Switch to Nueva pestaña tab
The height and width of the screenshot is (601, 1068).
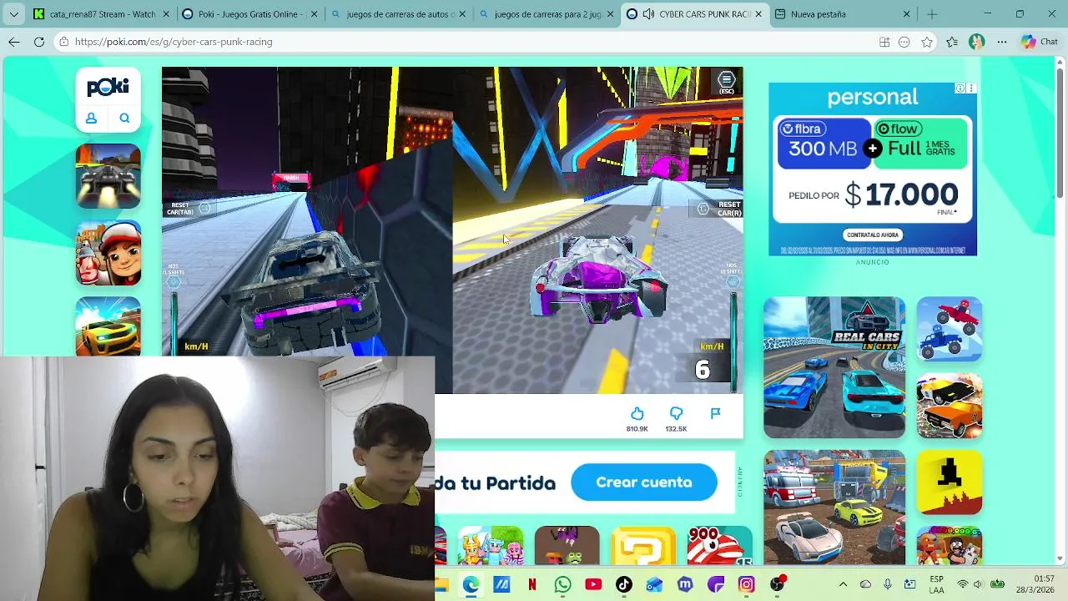[843, 14]
